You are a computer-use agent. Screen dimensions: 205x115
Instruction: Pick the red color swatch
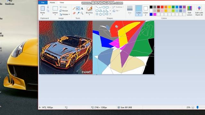(162, 7)
